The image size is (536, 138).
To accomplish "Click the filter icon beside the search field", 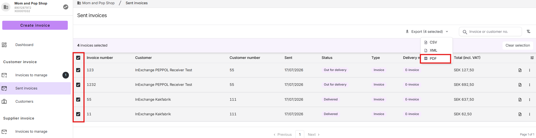I will click(529, 32).
